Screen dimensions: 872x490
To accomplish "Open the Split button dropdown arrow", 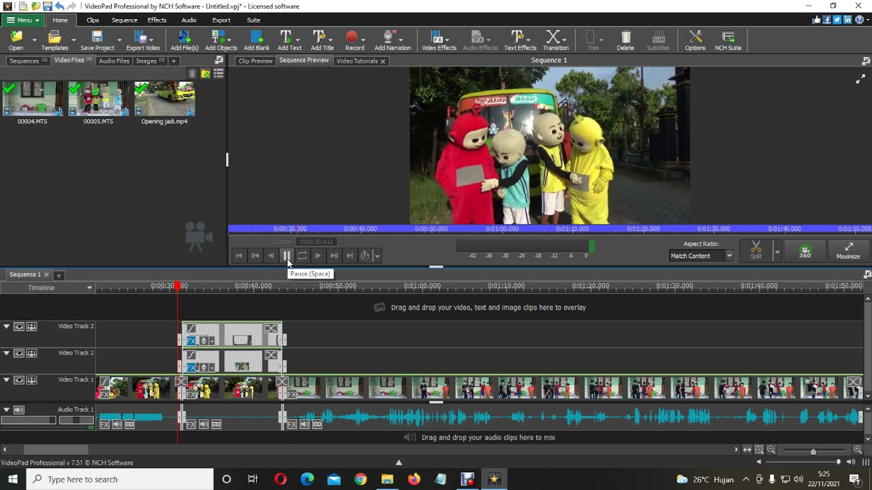I will point(777,251).
